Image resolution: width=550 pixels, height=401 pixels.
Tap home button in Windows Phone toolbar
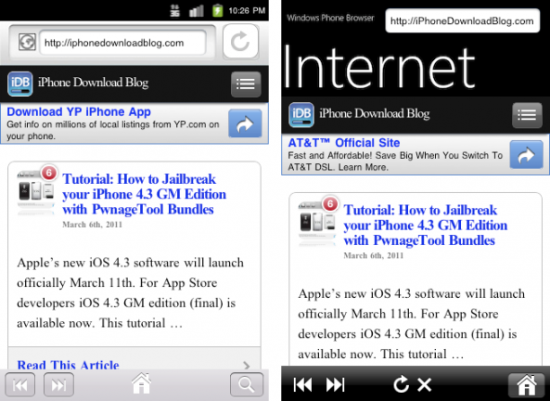tap(527, 385)
